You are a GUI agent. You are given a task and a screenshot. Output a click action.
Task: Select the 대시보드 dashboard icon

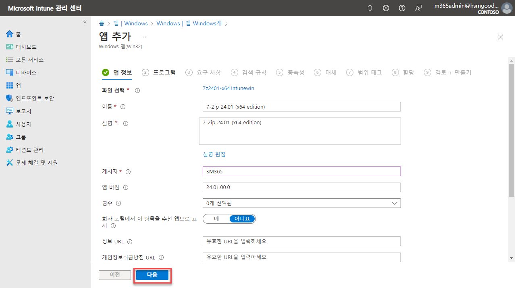click(x=10, y=47)
